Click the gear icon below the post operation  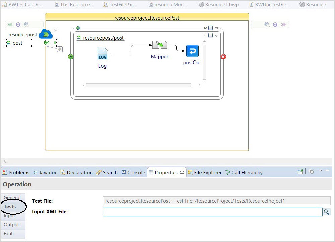click(60, 49)
